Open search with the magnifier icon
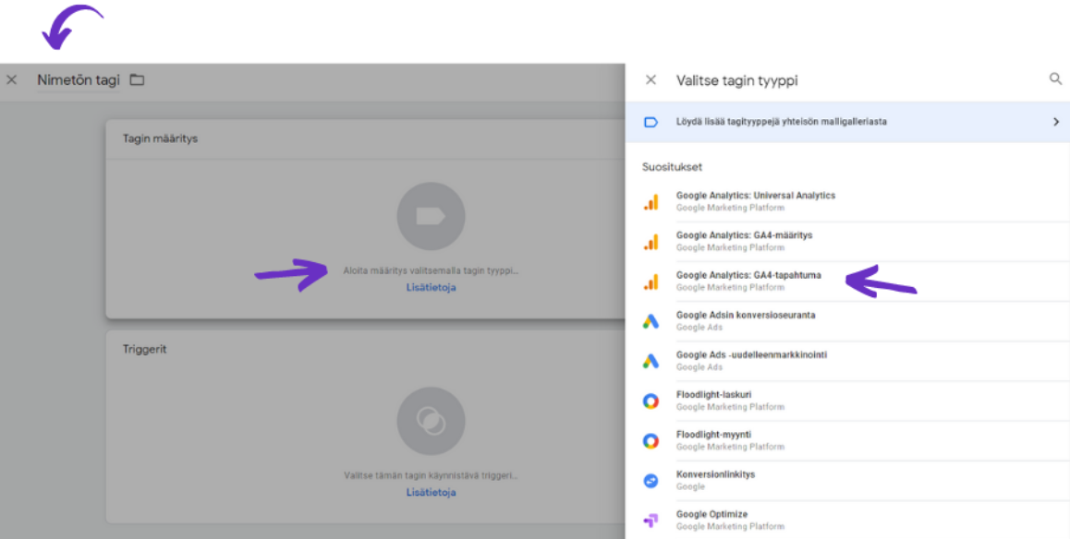This screenshot has height=539, width=1070. tap(1055, 79)
